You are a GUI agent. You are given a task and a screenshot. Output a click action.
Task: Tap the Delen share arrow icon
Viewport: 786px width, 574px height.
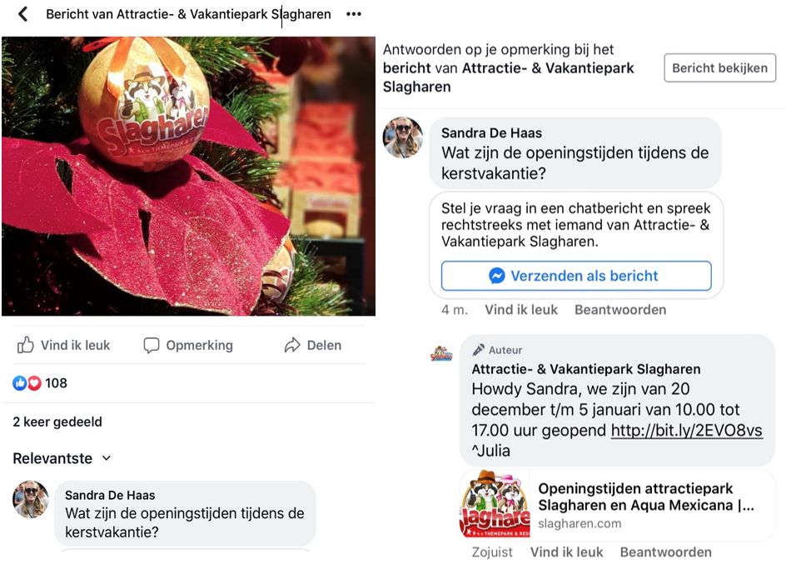292,345
